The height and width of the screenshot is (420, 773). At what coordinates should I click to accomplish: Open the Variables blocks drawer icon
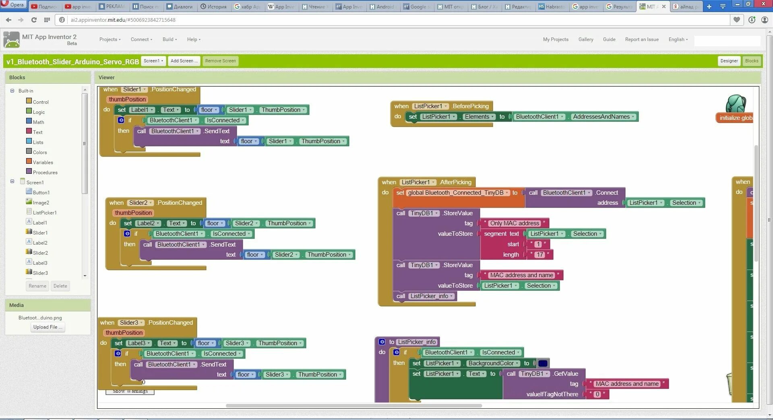coord(29,161)
